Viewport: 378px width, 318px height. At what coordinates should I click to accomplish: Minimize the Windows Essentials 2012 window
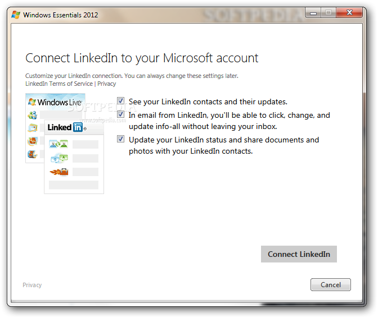click(x=313, y=13)
